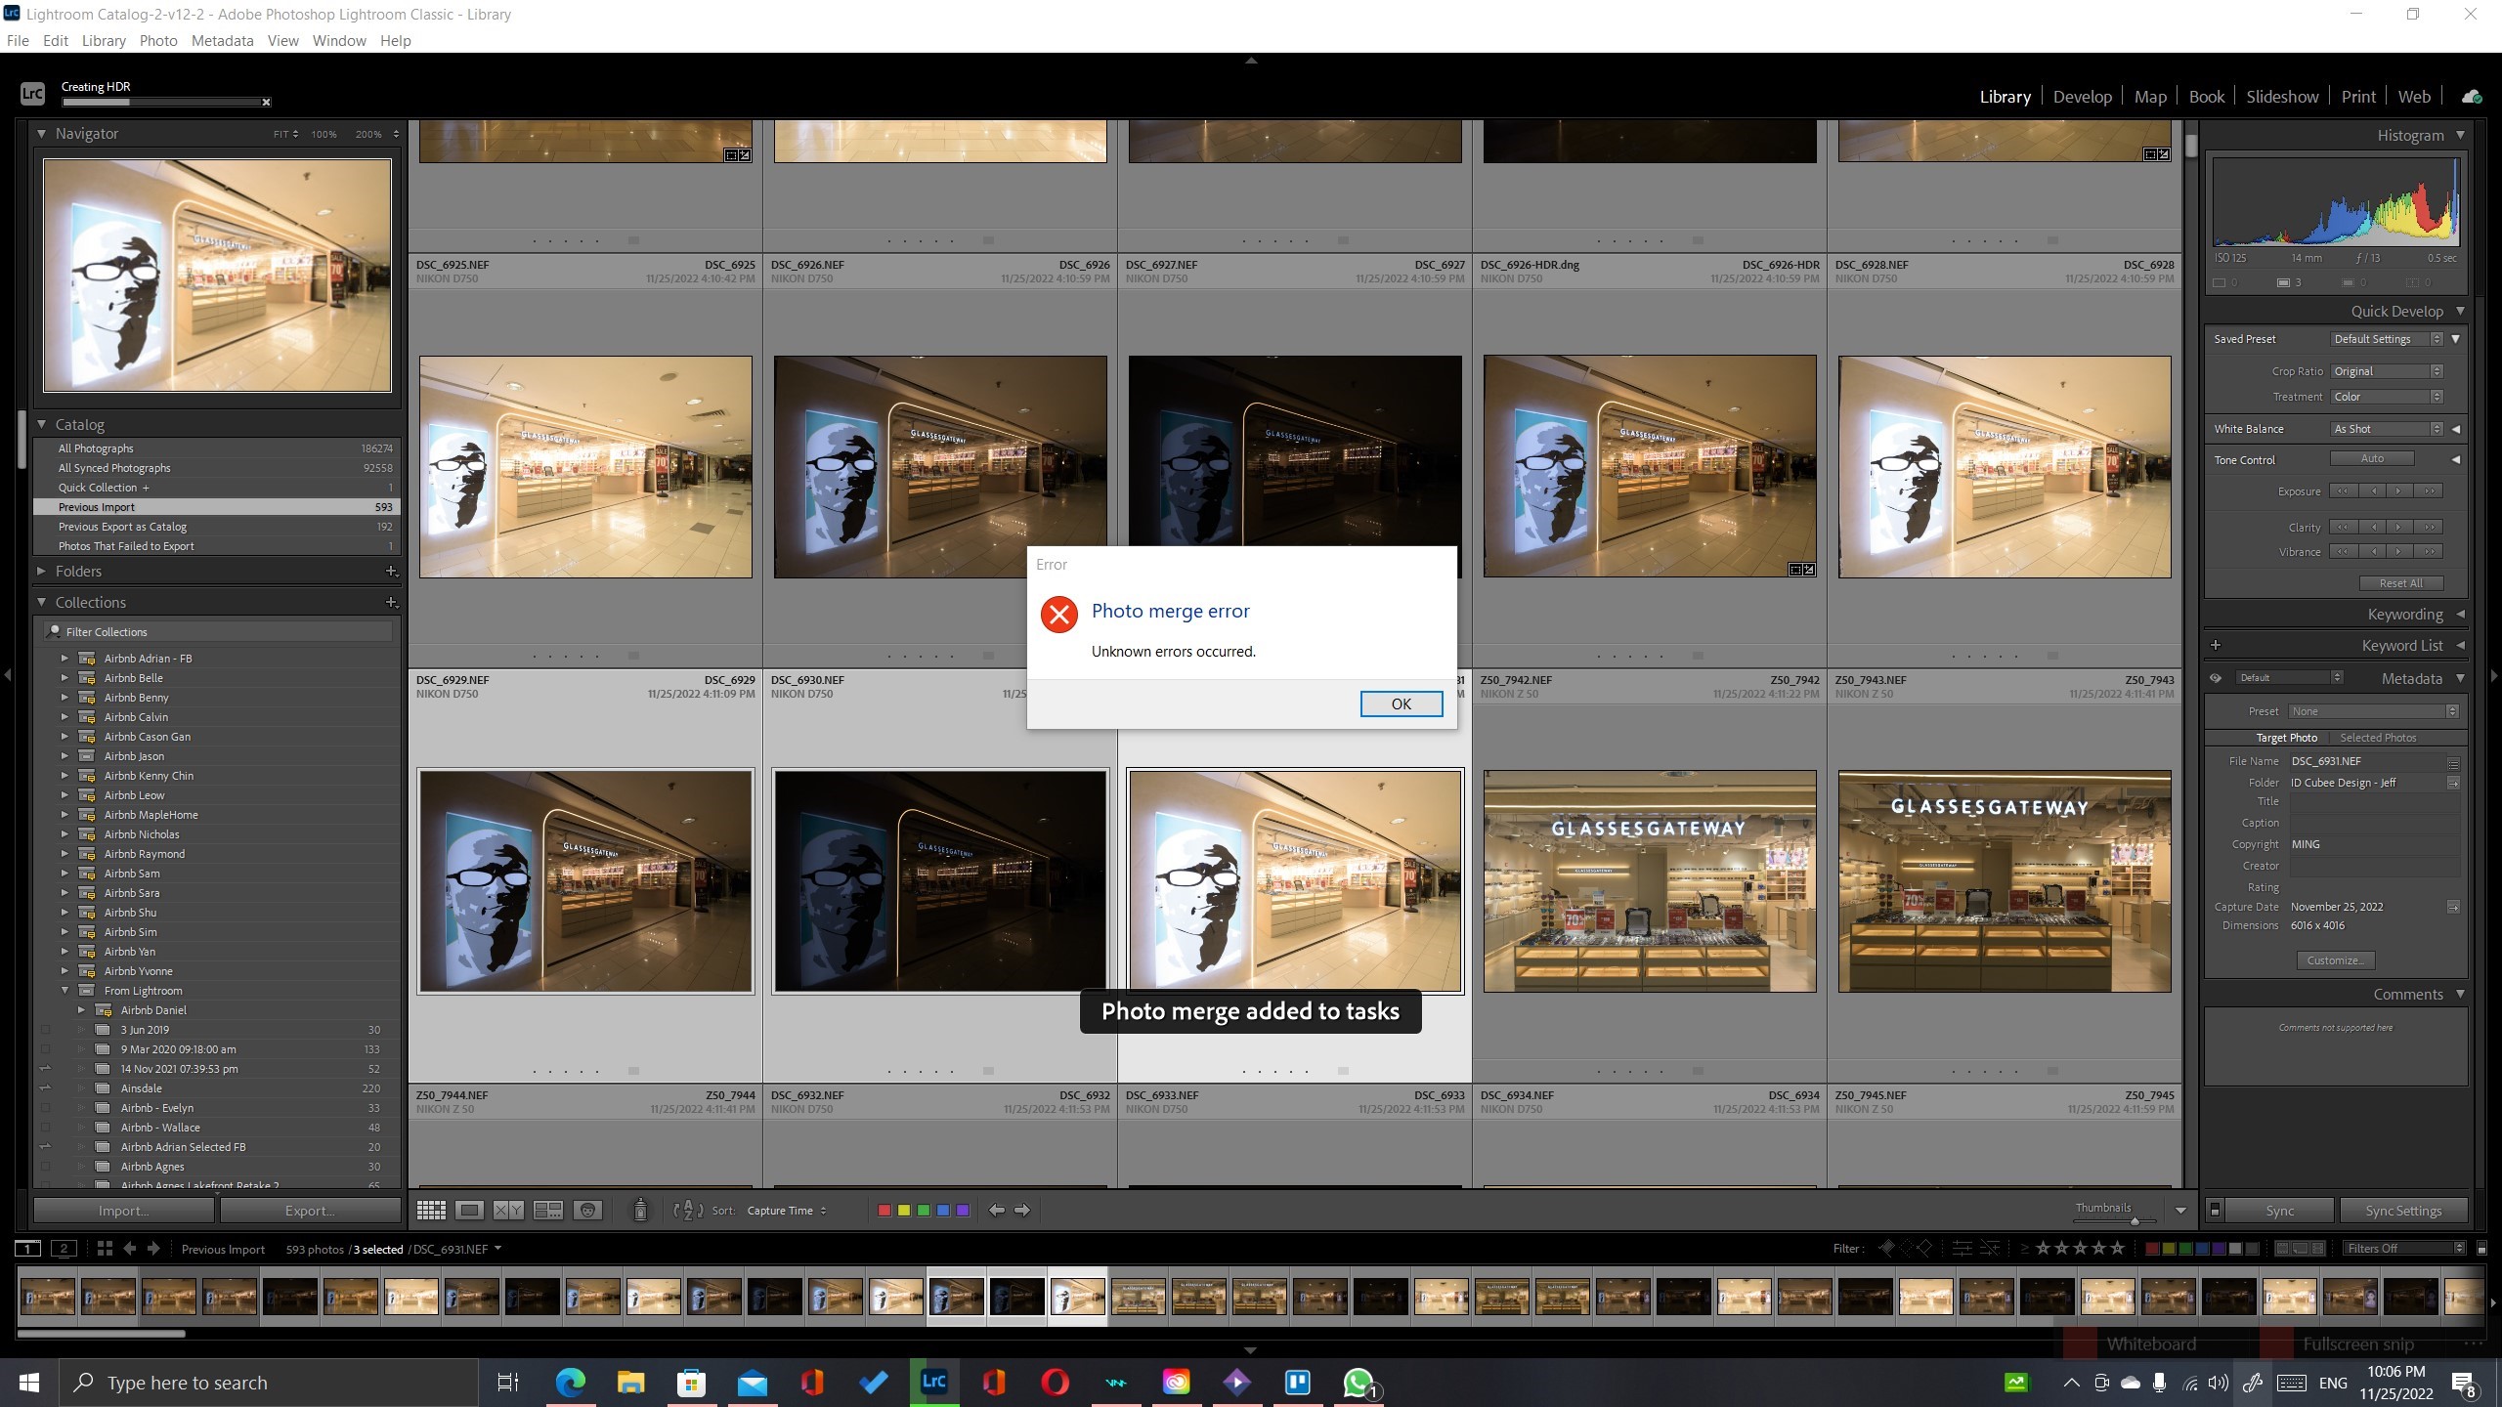The image size is (2502, 1407).
Task: Select the DSC_6934.NEF thumbnail
Action: pos(1650,879)
